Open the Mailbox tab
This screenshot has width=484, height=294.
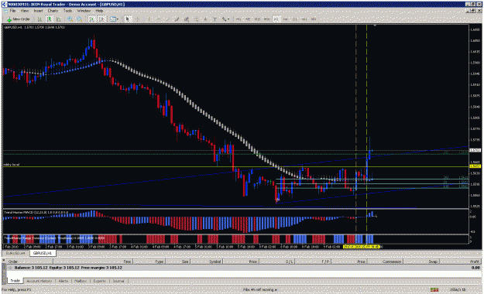coord(81,281)
